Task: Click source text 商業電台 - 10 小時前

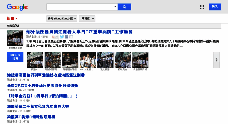Action: [x=19, y=111]
